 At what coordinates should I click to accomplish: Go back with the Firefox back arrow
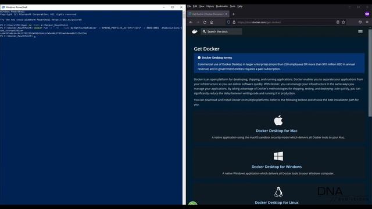coord(191,22)
